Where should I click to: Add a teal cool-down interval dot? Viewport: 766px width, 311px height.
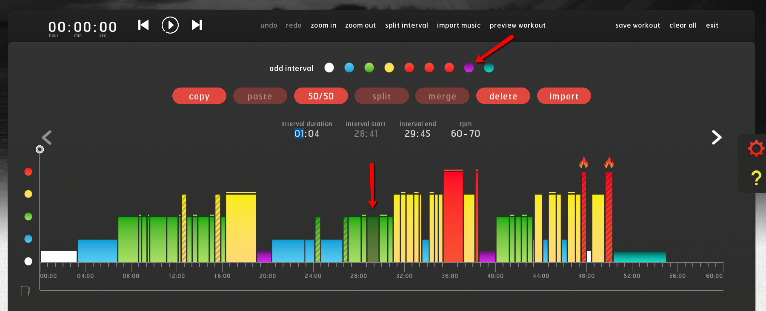489,68
